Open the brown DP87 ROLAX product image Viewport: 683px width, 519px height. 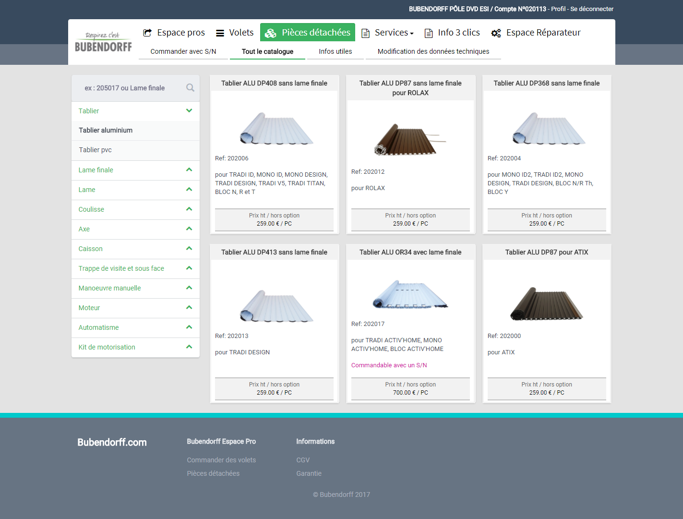(x=409, y=139)
